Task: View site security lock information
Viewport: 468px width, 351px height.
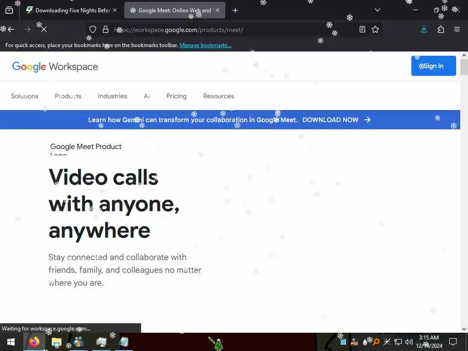Action: click(106, 29)
